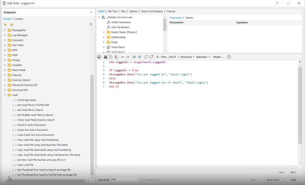
Task: Click the Increase Indent icon
Action: tap(134, 57)
